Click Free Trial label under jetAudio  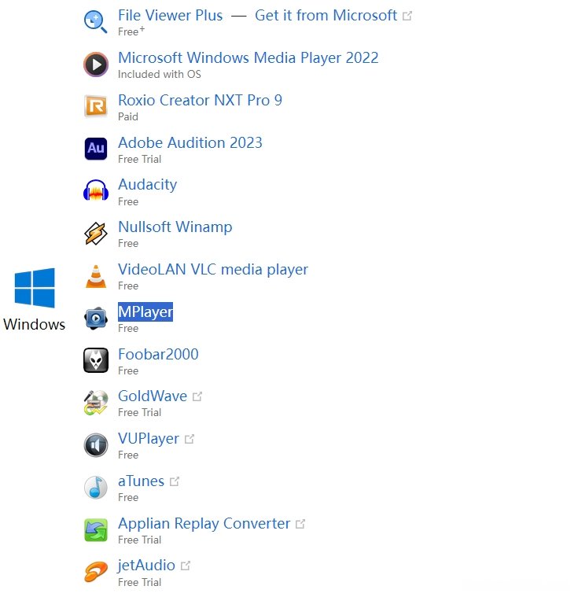coord(140,582)
